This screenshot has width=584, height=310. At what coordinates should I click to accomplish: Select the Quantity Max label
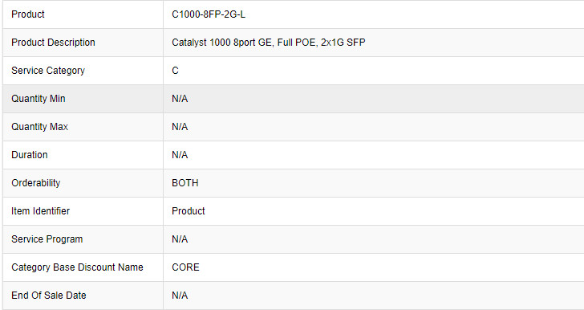[x=40, y=127]
